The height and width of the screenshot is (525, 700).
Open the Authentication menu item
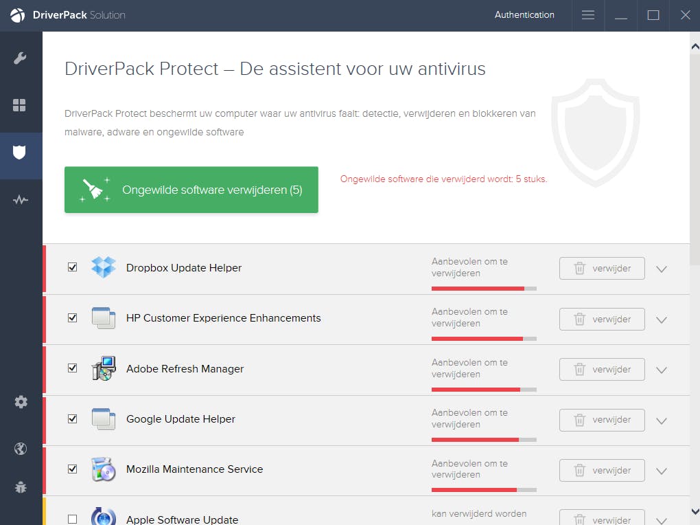click(524, 15)
